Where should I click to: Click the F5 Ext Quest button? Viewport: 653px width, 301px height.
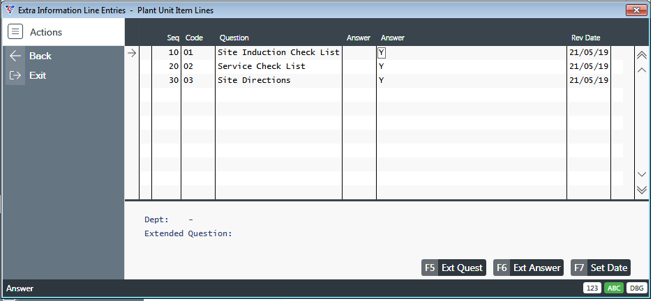tap(453, 268)
